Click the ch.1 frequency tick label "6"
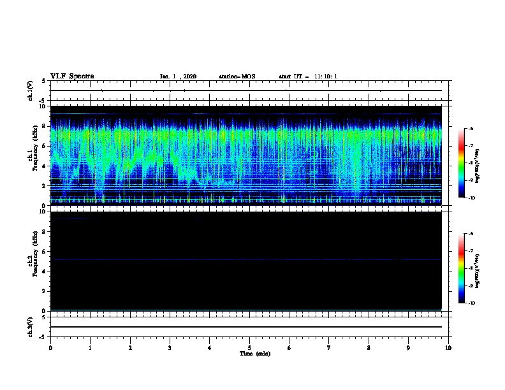This screenshot has width=505, height=390. point(45,147)
